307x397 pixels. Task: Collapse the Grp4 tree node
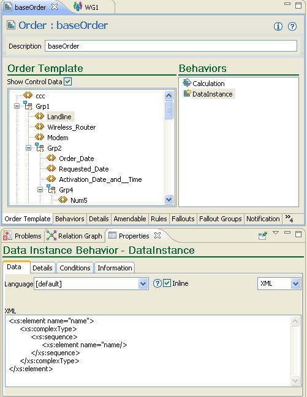[x=40, y=189]
